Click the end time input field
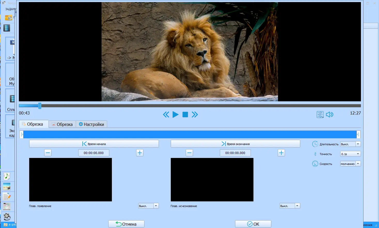Viewport: 379px width, 228px height. pos(235,153)
